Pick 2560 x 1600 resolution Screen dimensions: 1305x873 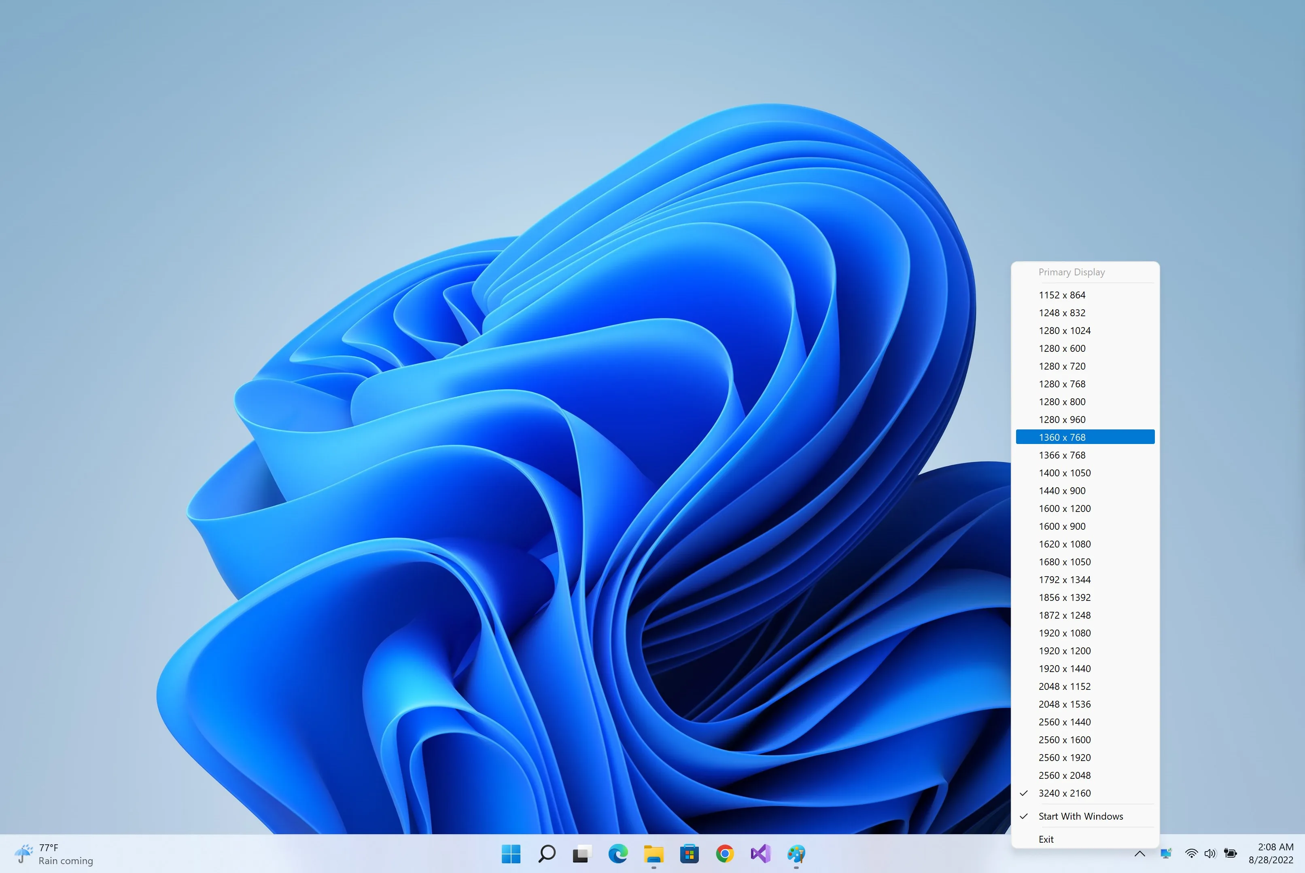pyautogui.click(x=1085, y=740)
